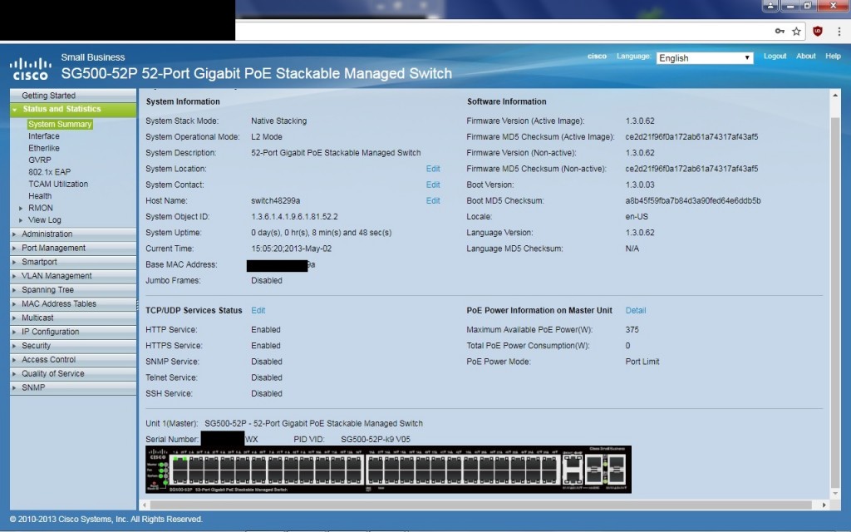Click System Object ID value
This screenshot has height=532, width=851.
(294, 217)
